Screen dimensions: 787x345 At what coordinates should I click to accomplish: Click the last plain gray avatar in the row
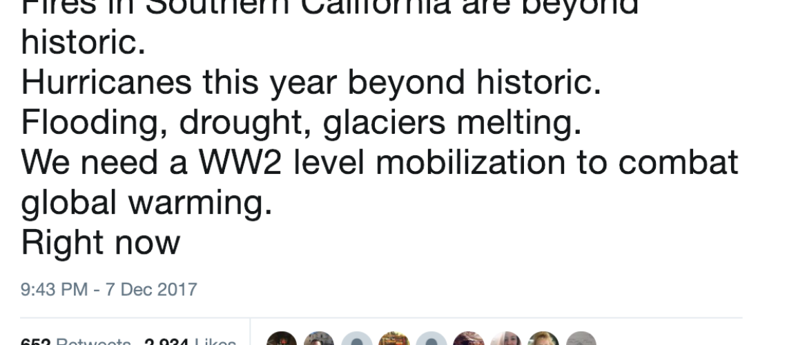point(581,339)
